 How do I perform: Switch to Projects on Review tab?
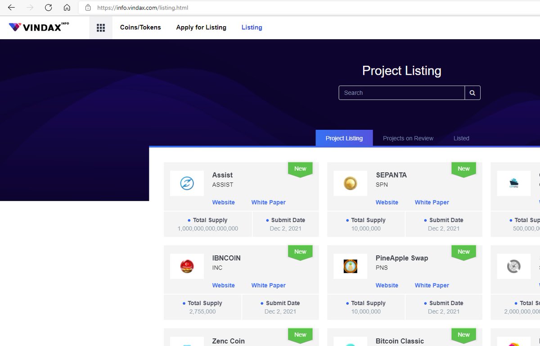[x=408, y=138]
